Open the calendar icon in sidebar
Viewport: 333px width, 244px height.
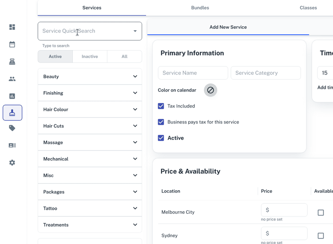[12, 44]
